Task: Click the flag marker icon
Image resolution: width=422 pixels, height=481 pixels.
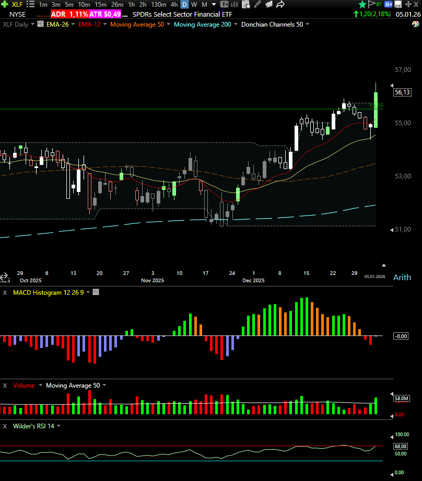Action: (371, 4)
